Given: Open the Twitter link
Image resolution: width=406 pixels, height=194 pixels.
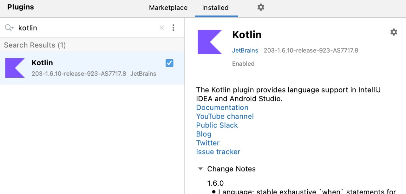Looking at the screenshot, I should (x=208, y=143).
